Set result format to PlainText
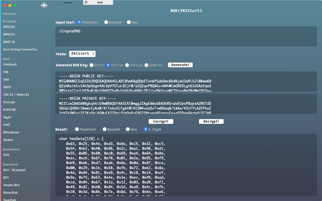This screenshot has width=322, height=201. [x=77, y=129]
